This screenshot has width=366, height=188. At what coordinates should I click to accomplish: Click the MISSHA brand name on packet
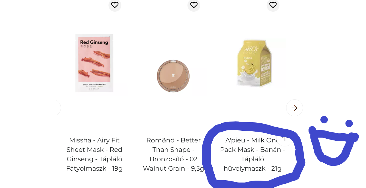point(94,89)
